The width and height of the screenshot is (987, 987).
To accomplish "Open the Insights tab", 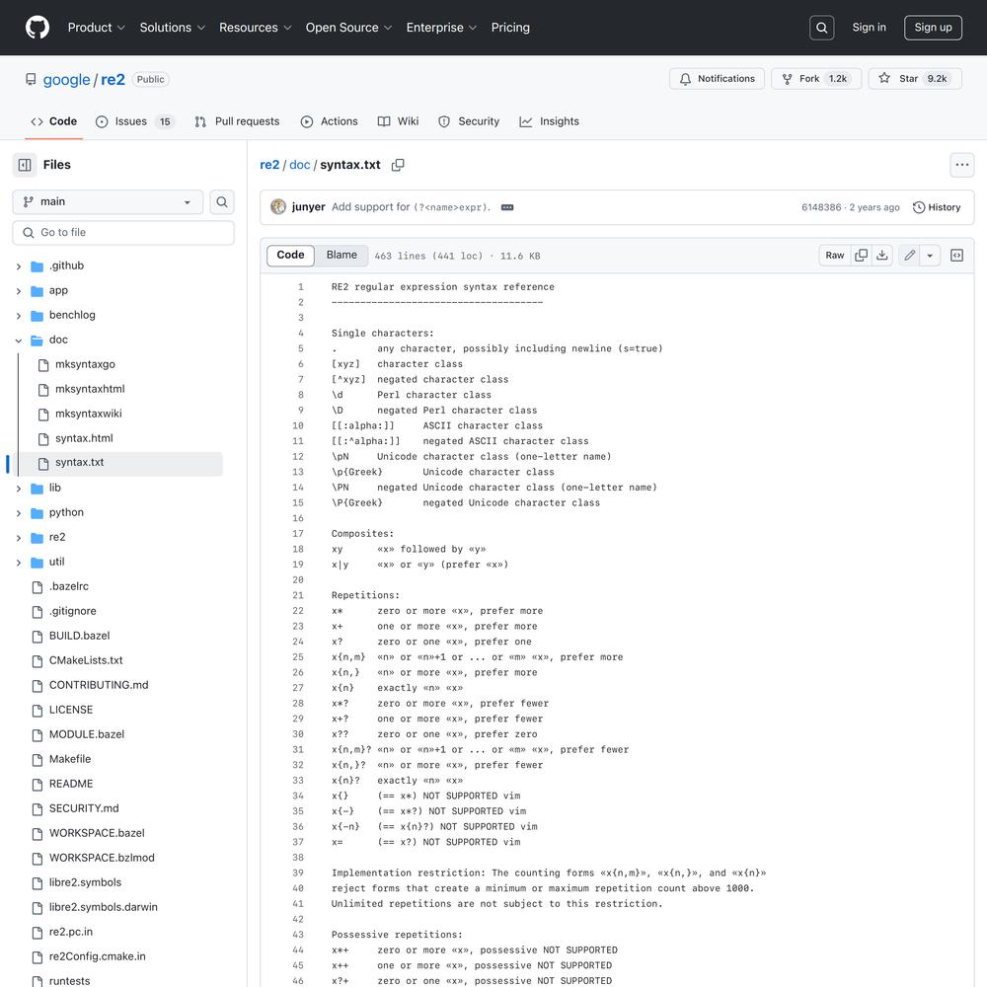I will point(549,121).
